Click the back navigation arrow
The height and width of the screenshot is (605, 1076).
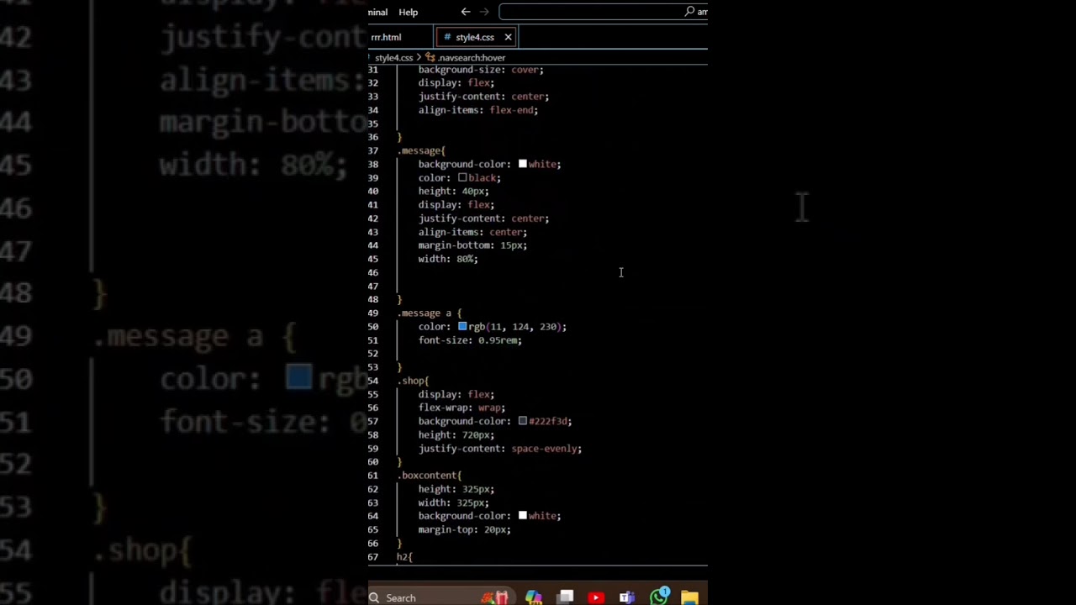pyautogui.click(x=466, y=12)
